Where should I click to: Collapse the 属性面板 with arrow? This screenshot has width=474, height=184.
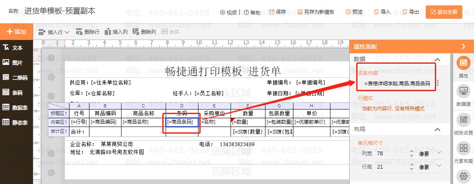click(464, 47)
